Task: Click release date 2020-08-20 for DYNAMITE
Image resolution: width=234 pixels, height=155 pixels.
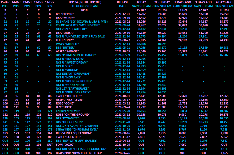Action: coord(123,118)
